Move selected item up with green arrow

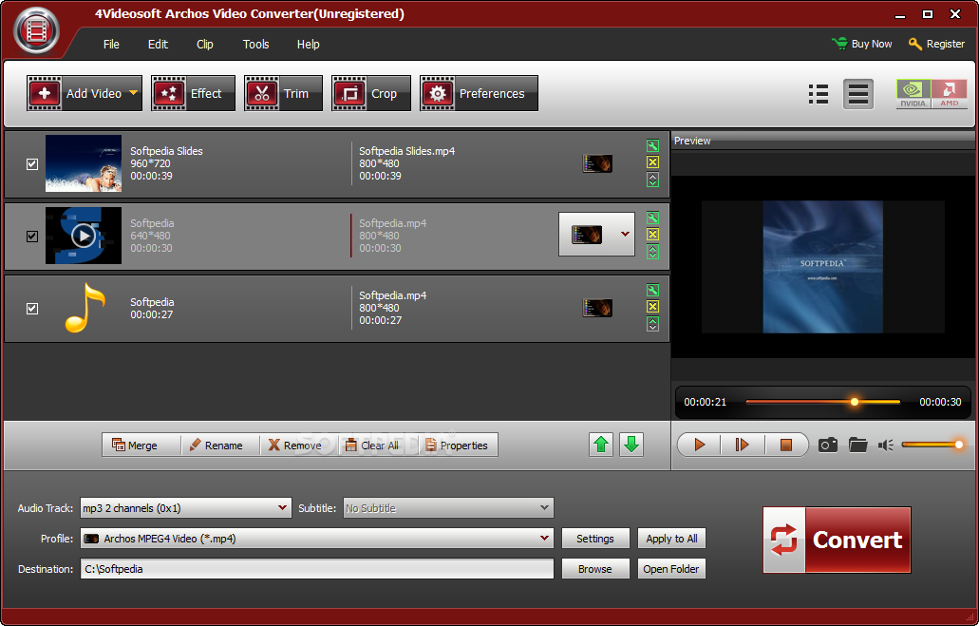[601, 445]
